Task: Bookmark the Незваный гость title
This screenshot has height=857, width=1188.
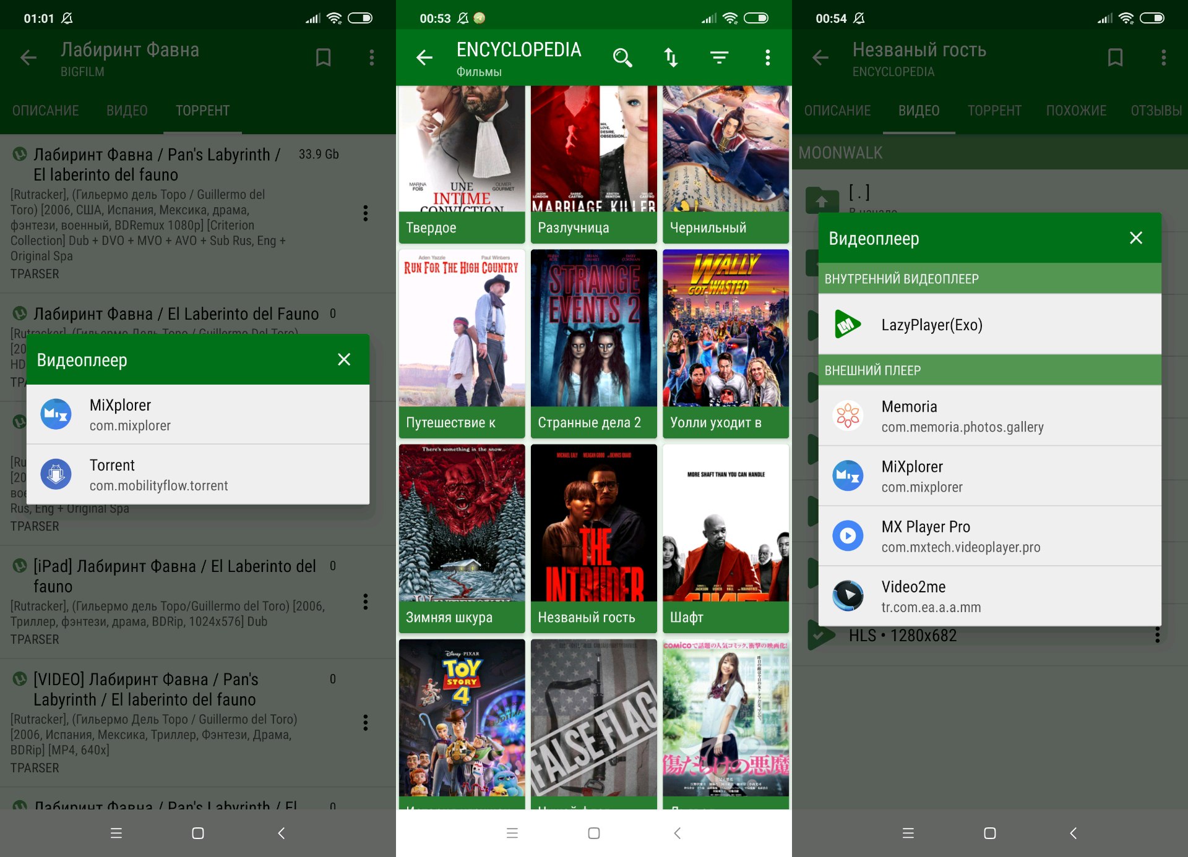Action: click(x=1115, y=58)
